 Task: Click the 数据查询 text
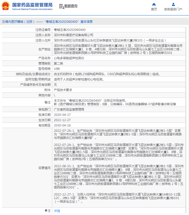tap(71, 6)
